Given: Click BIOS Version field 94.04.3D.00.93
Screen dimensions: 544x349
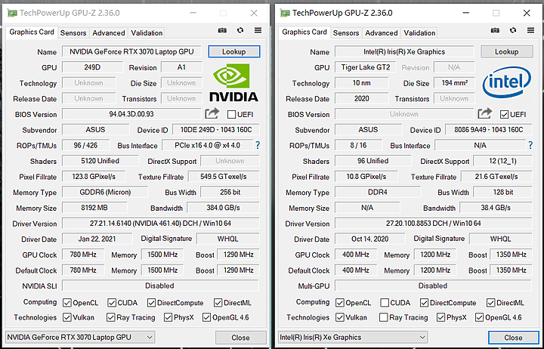Looking at the screenshot, I should 131,114.
